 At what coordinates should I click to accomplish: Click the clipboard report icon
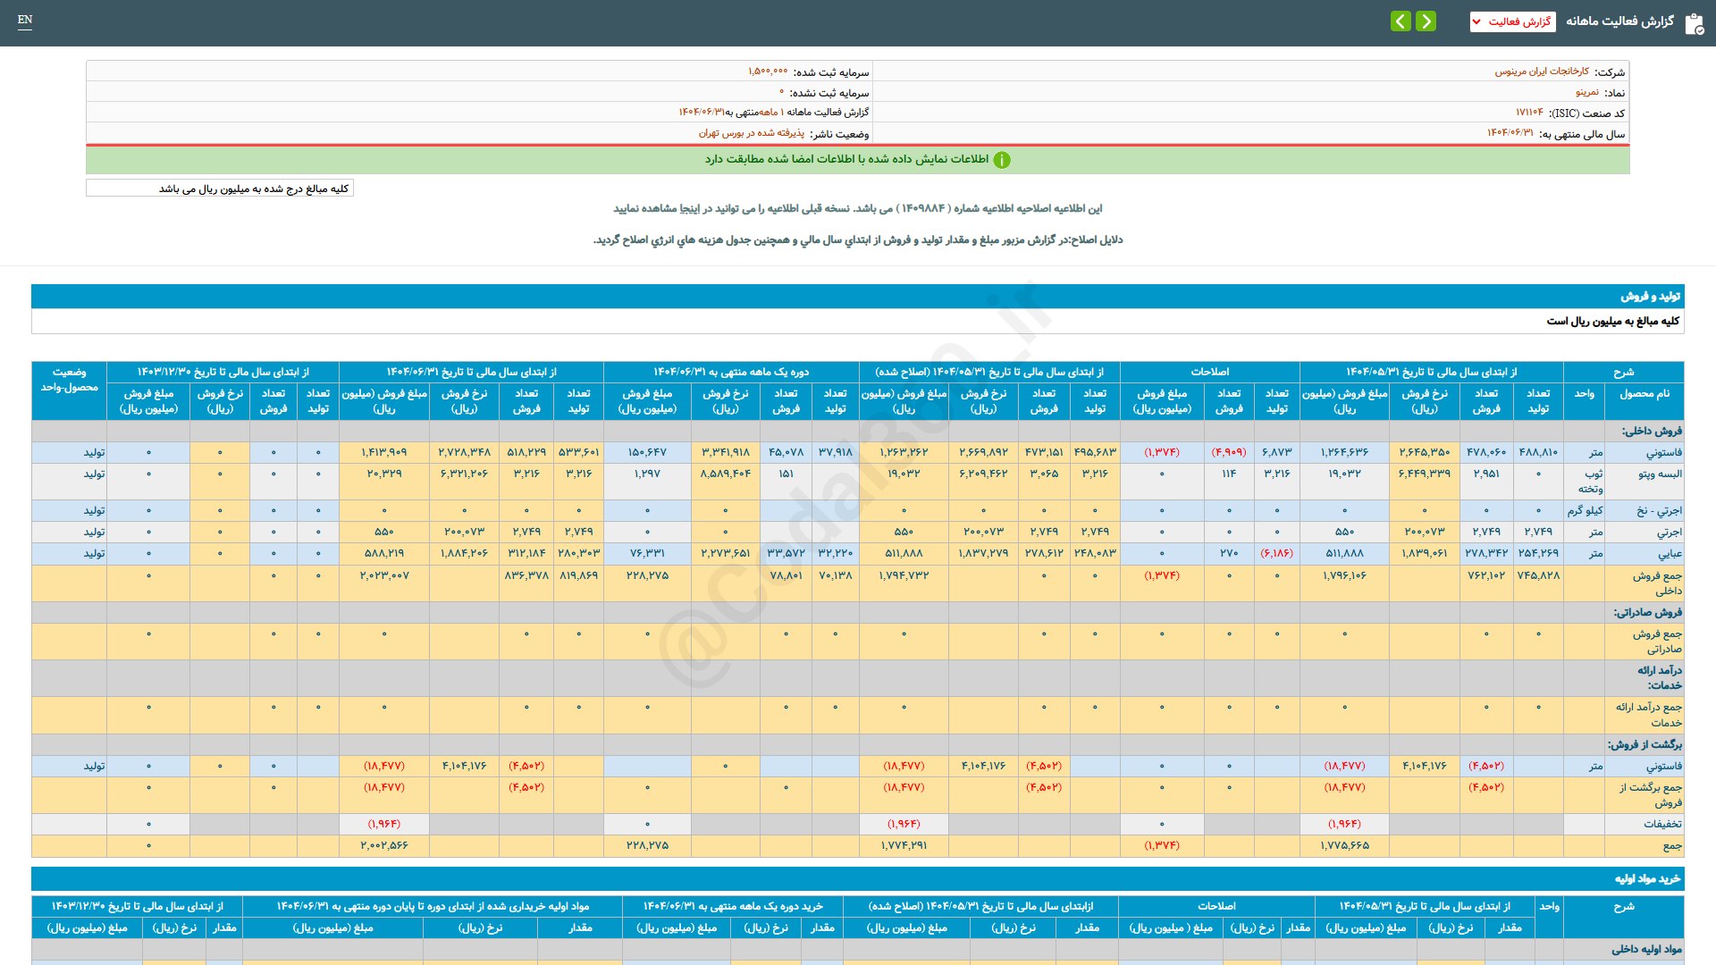pos(1694,23)
